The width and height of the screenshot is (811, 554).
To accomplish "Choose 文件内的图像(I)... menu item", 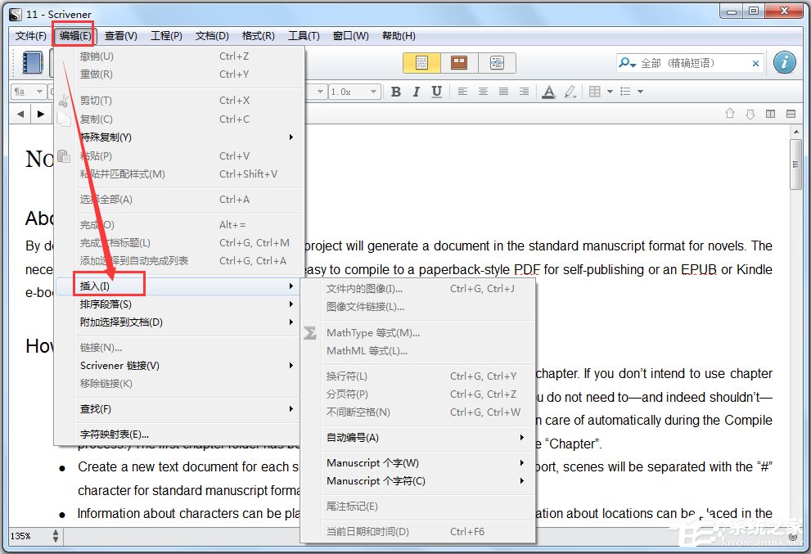I will (418, 289).
